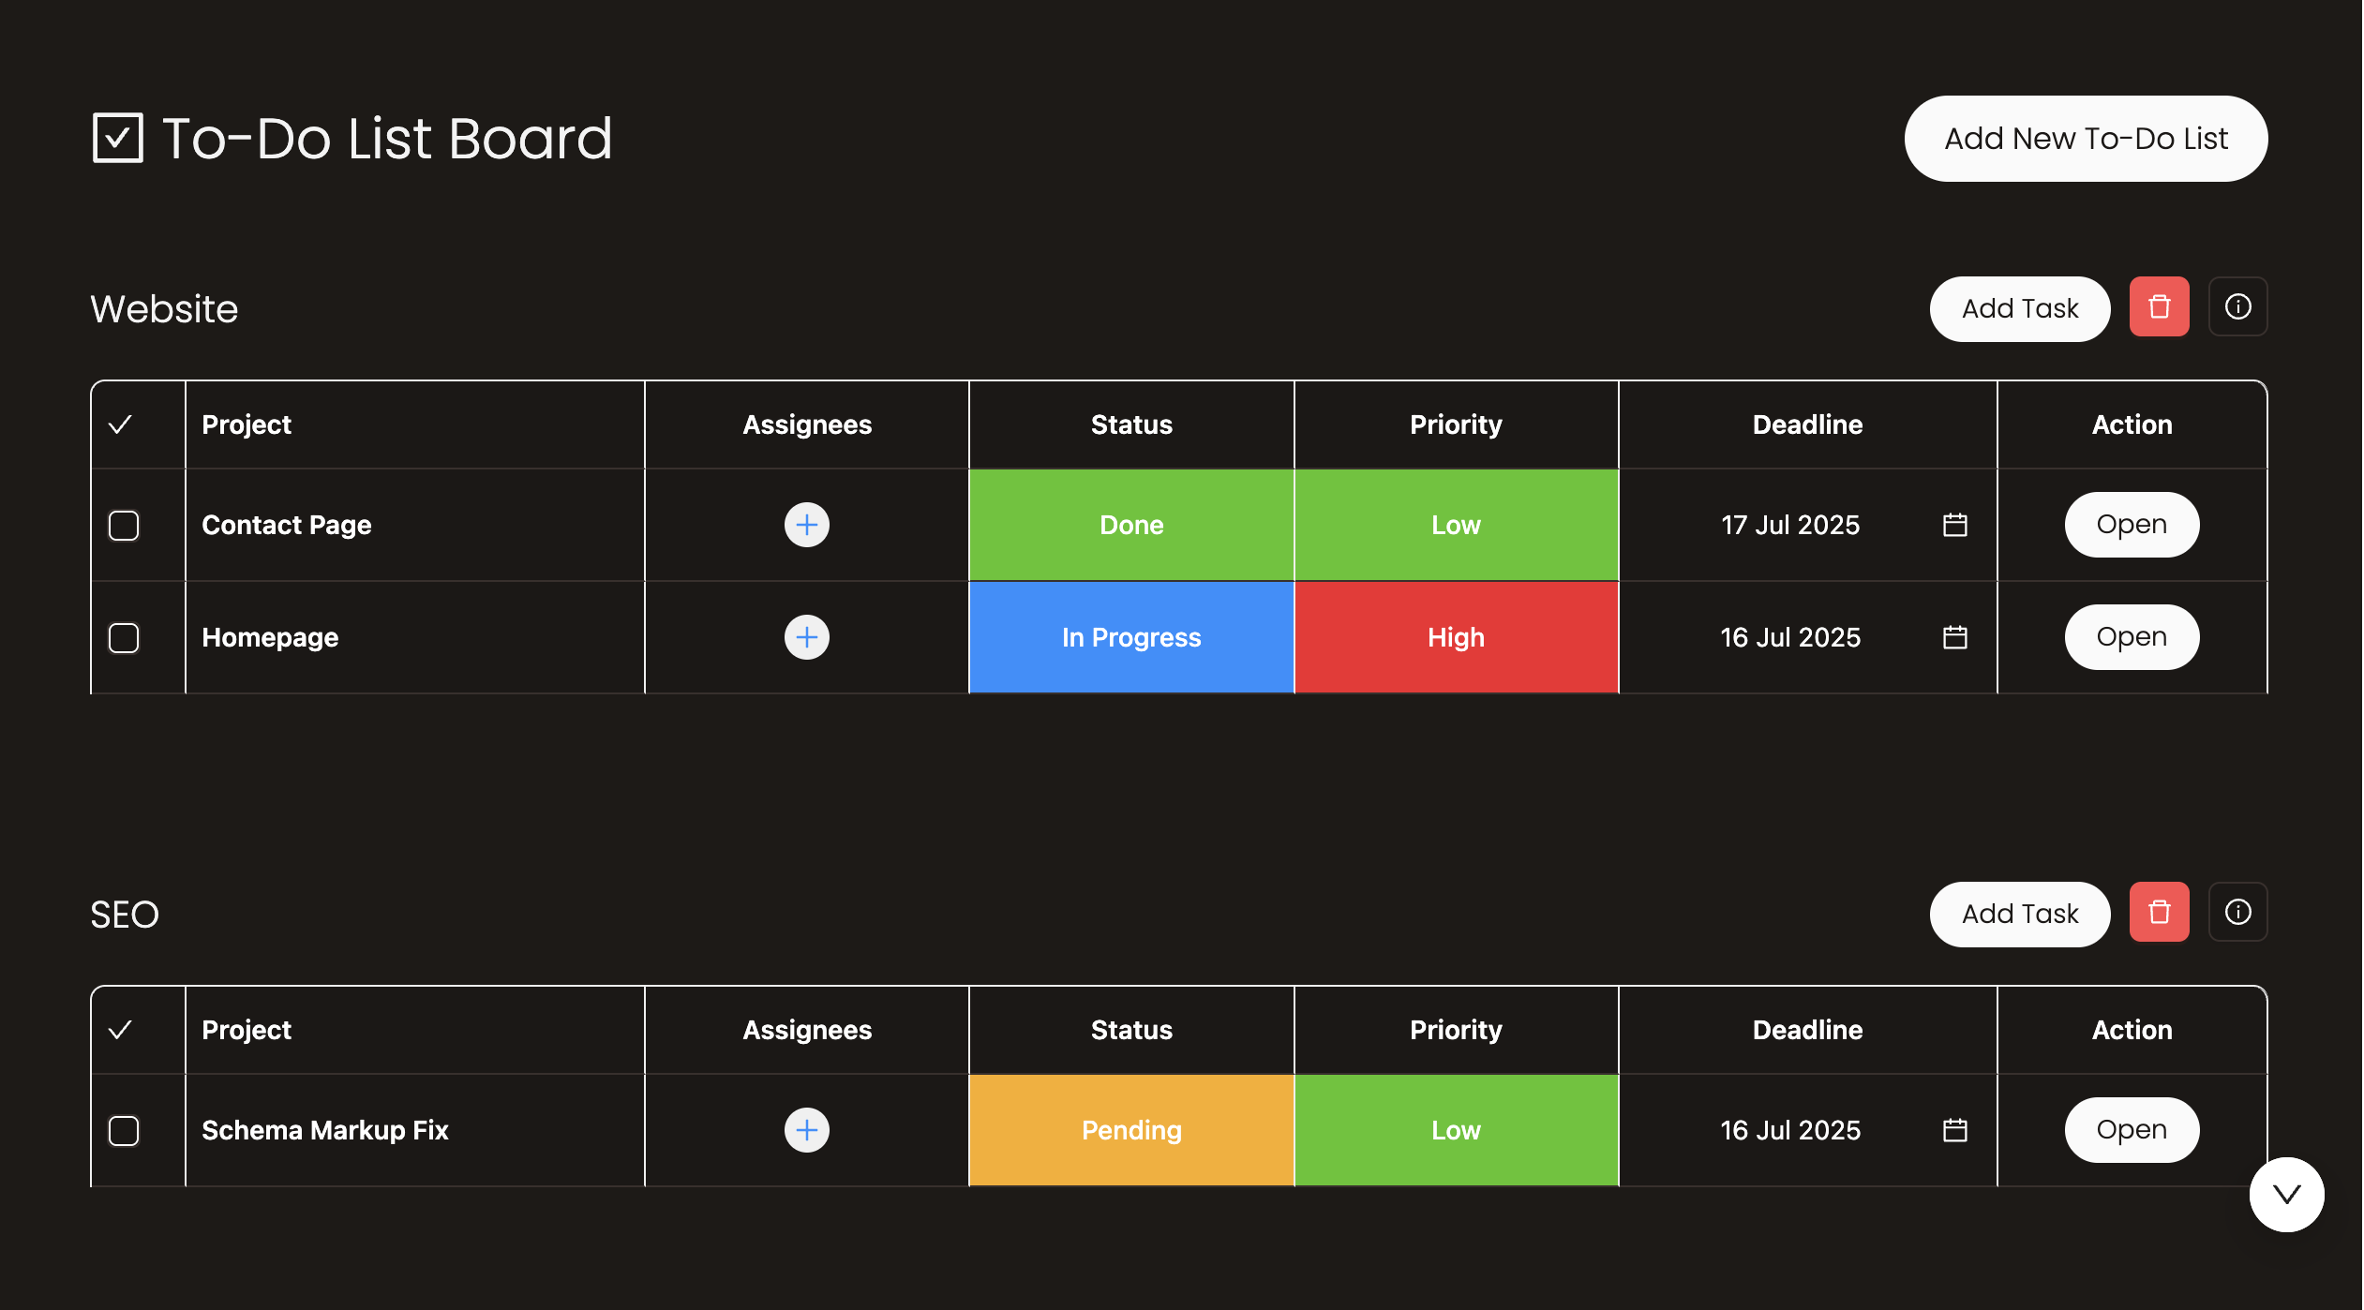Click Add New To-Do List button
Viewport: 2364px width, 1310px height.
(2086, 139)
